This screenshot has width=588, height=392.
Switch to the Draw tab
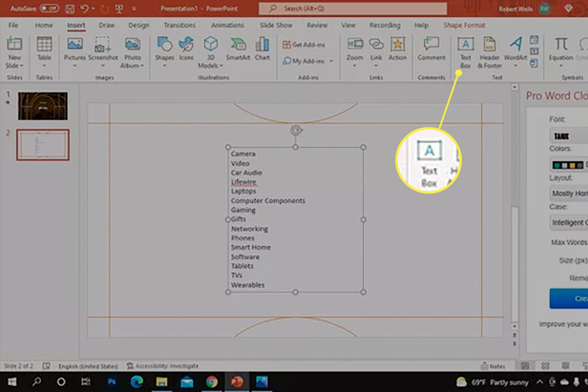point(107,25)
